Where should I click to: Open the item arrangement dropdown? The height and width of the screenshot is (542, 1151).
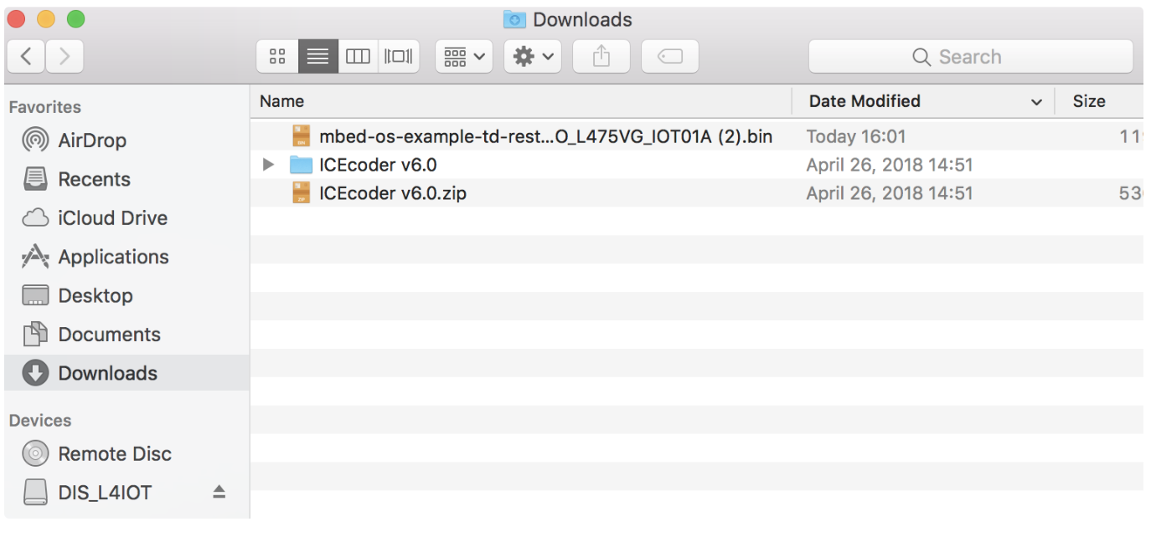click(x=464, y=57)
